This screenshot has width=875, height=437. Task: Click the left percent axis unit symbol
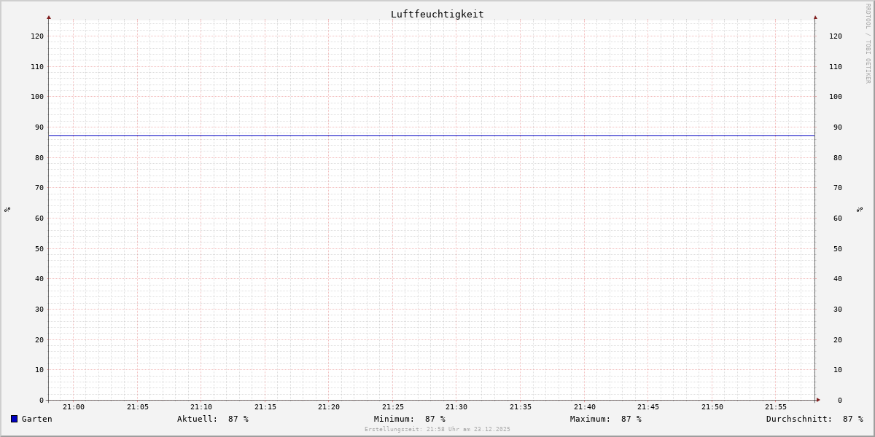pyautogui.click(x=7, y=209)
